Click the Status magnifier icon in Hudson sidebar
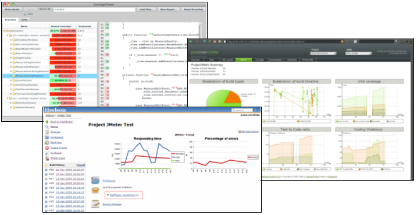The width and height of the screenshot is (417, 215). coord(47,127)
